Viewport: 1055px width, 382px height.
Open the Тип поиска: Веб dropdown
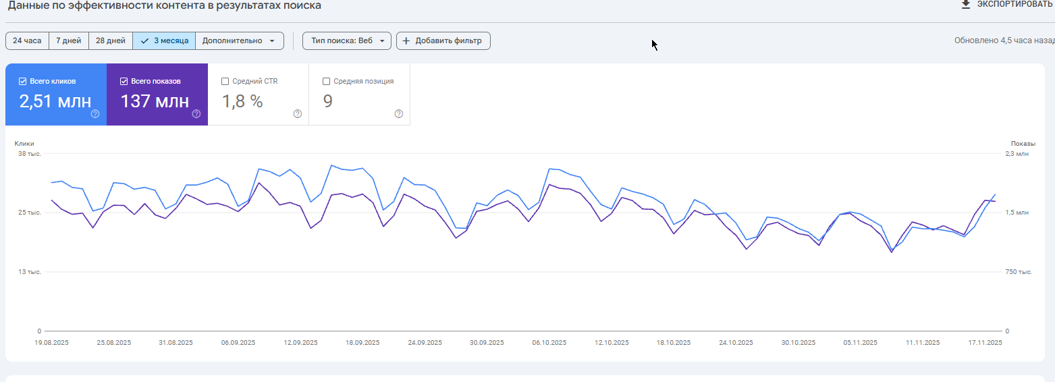(x=346, y=41)
